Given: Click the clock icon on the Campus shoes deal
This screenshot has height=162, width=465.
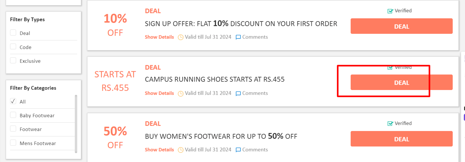Looking at the screenshot, I should pos(181,93).
